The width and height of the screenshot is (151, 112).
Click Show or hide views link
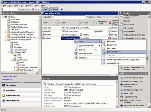click(10, 76)
